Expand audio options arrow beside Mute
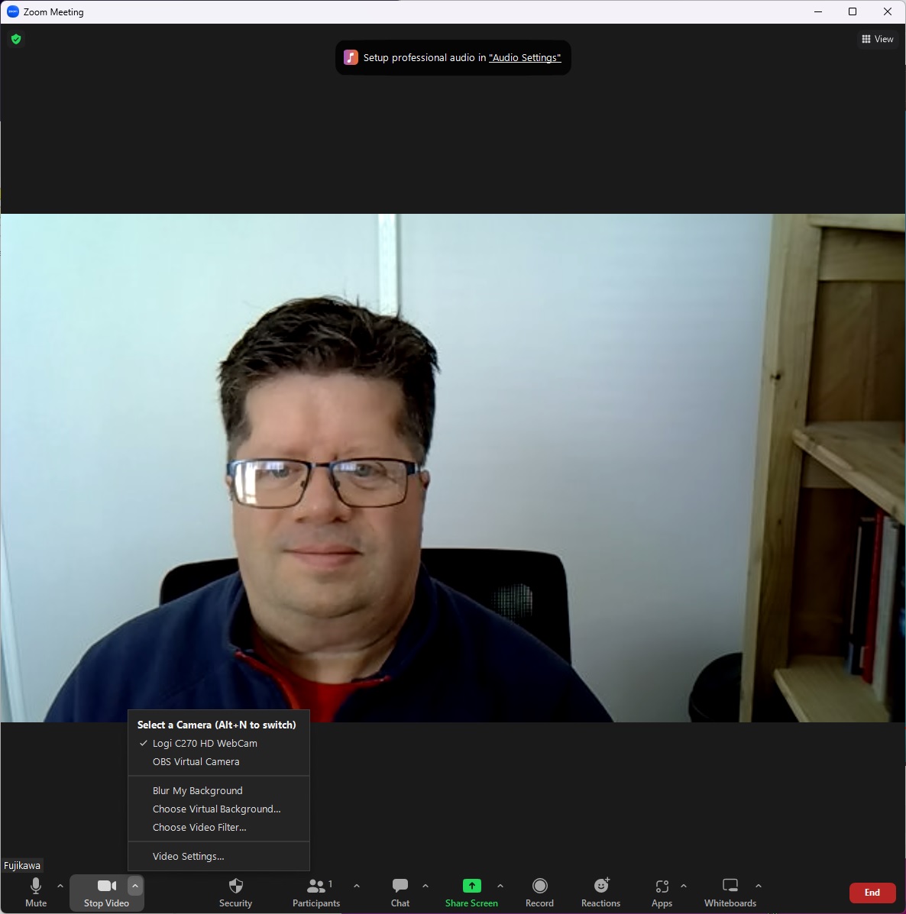The image size is (906, 914). tap(60, 886)
